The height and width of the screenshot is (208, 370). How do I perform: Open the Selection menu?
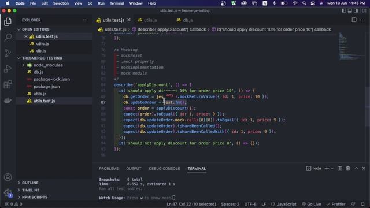pyautogui.click(x=61, y=3)
